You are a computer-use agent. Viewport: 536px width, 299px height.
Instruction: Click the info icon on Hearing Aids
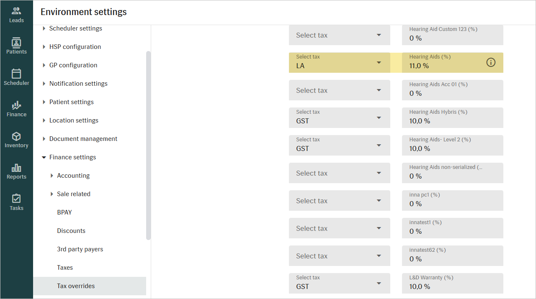tap(491, 62)
